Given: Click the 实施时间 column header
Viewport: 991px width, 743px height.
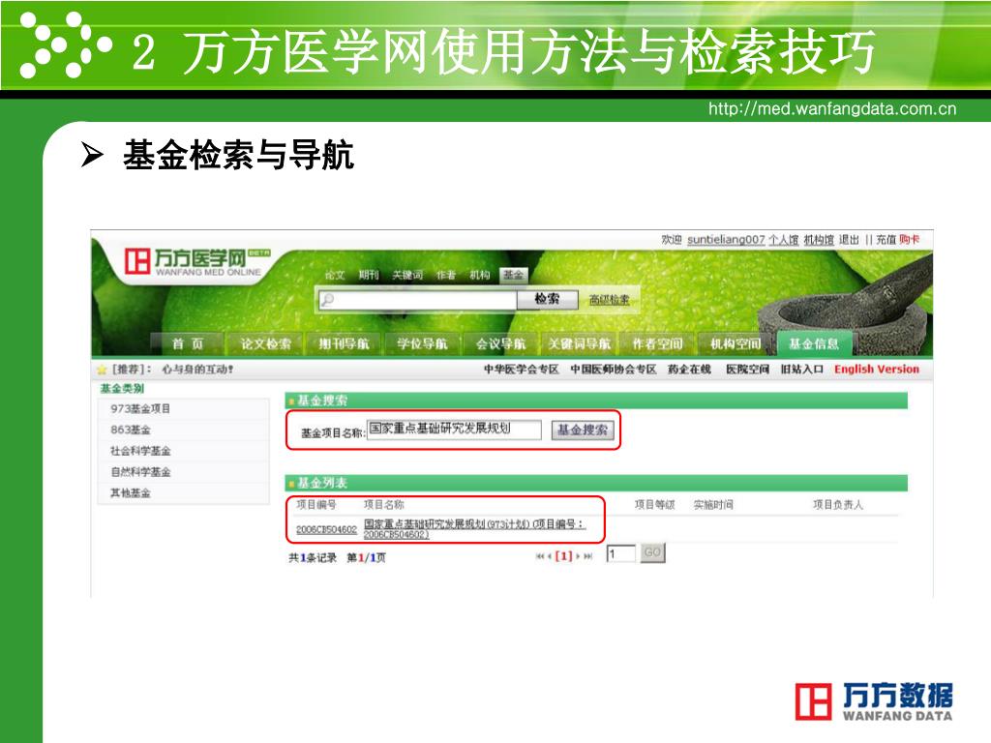Looking at the screenshot, I should tap(713, 504).
